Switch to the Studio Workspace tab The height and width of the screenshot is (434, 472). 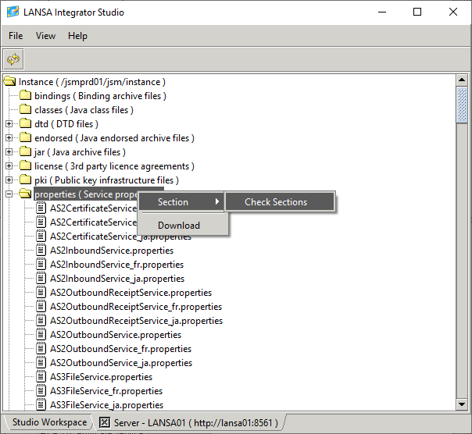(x=49, y=422)
